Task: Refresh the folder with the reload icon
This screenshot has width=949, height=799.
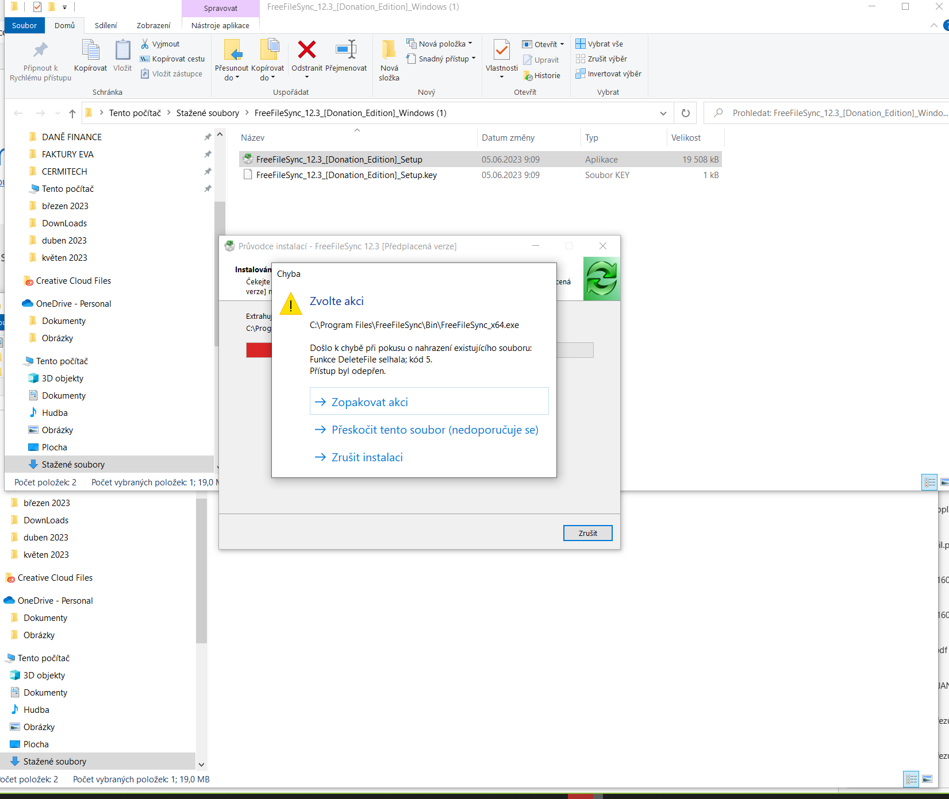Action: coord(685,113)
